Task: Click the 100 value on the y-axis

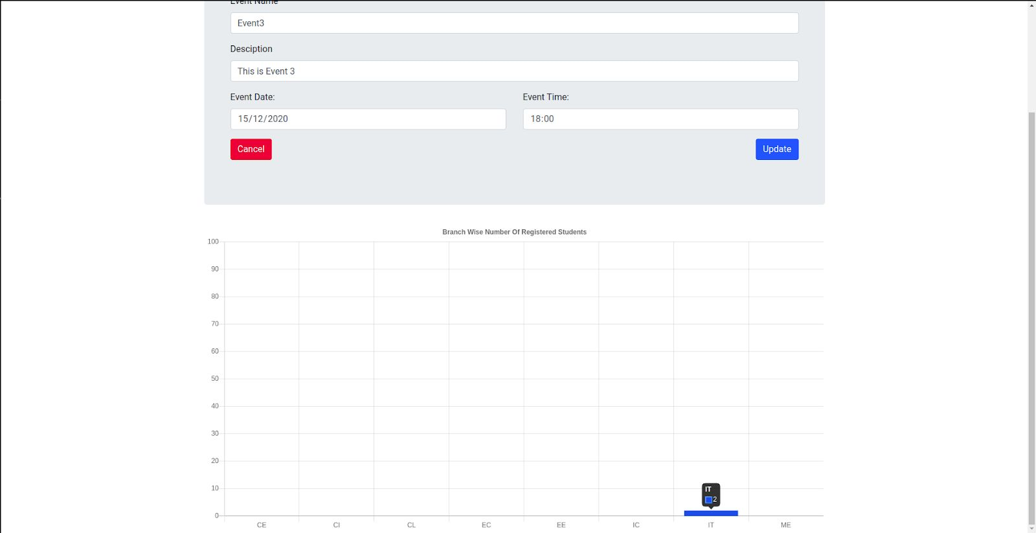Action: (x=213, y=242)
